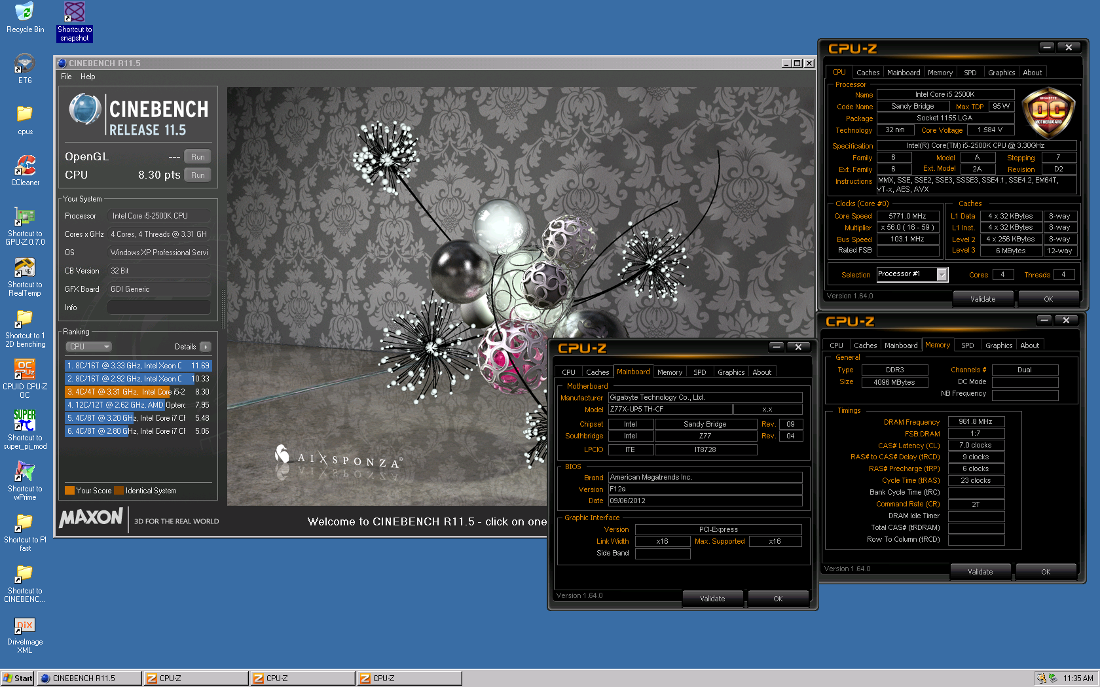Screen dimensions: 1100x687
Task: Click Validate in CPU-Z Memory window
Action: pos(980,572)
